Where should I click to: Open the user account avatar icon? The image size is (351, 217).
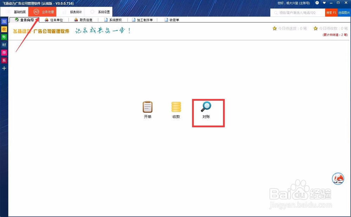coord(316,3)
